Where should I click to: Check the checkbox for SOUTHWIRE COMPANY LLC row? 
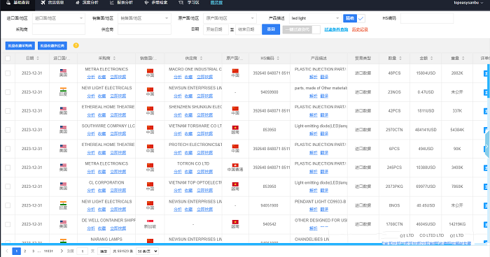pos(8,130)
